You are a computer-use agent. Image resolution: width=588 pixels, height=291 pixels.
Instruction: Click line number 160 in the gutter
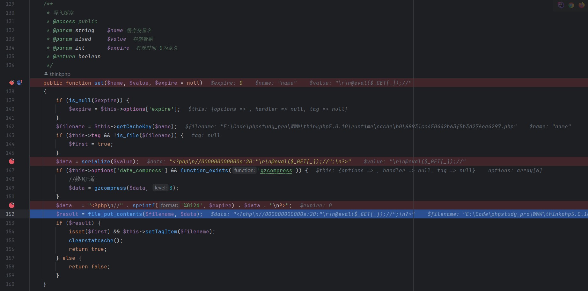(x=10, y=284)
